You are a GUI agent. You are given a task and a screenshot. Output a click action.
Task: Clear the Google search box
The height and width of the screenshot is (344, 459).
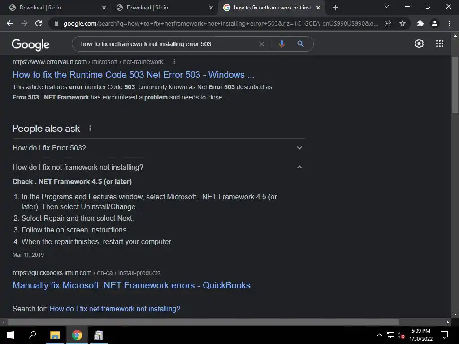(262, 44)
